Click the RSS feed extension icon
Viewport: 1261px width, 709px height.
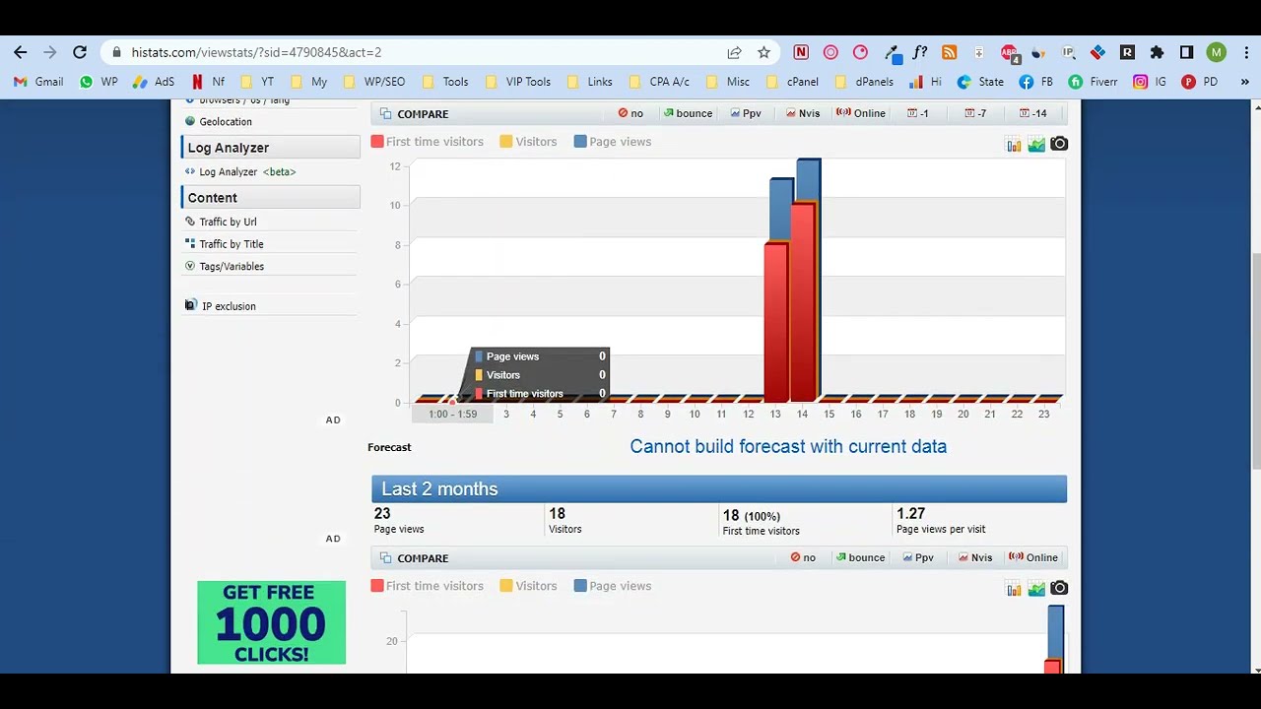click(x=949, y=52)
